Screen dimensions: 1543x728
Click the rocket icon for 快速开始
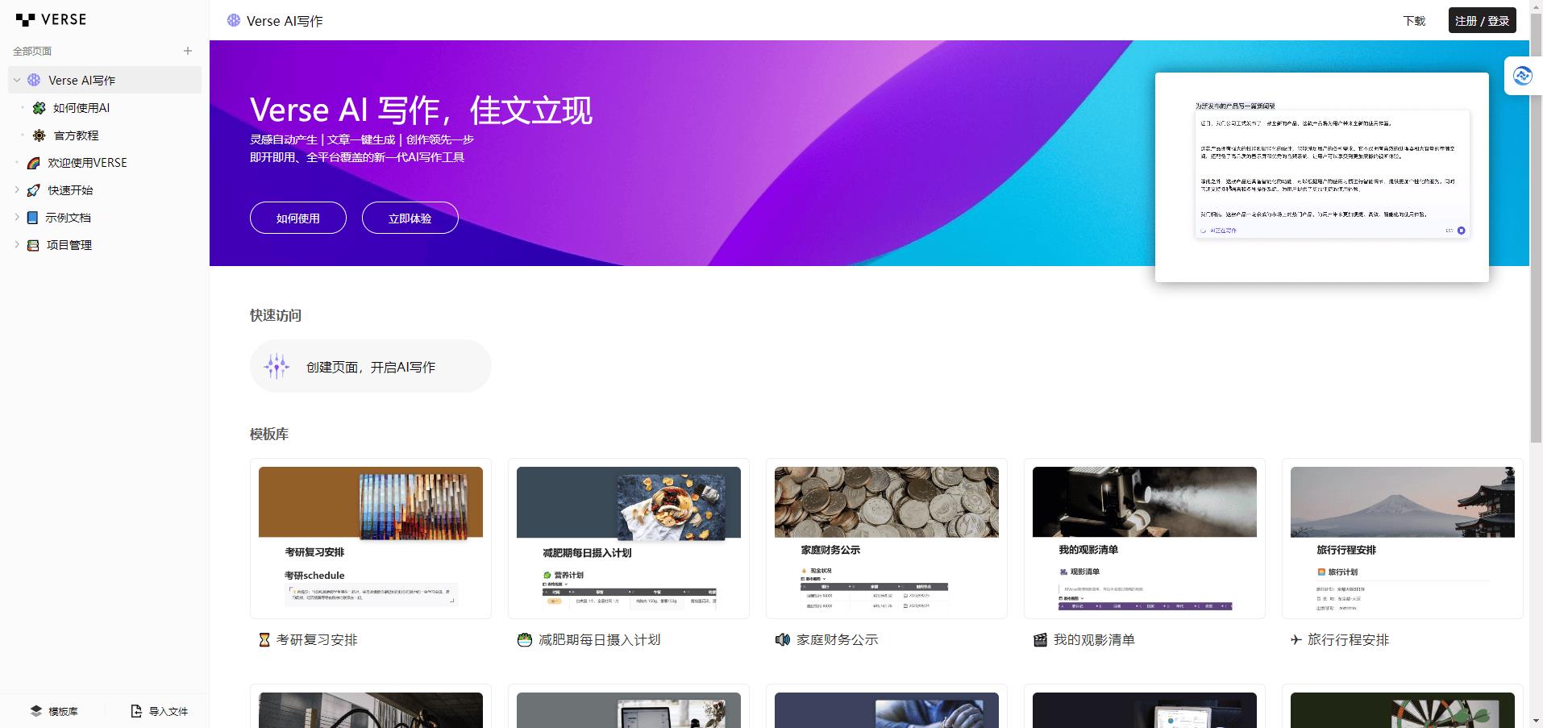(33, 190)
